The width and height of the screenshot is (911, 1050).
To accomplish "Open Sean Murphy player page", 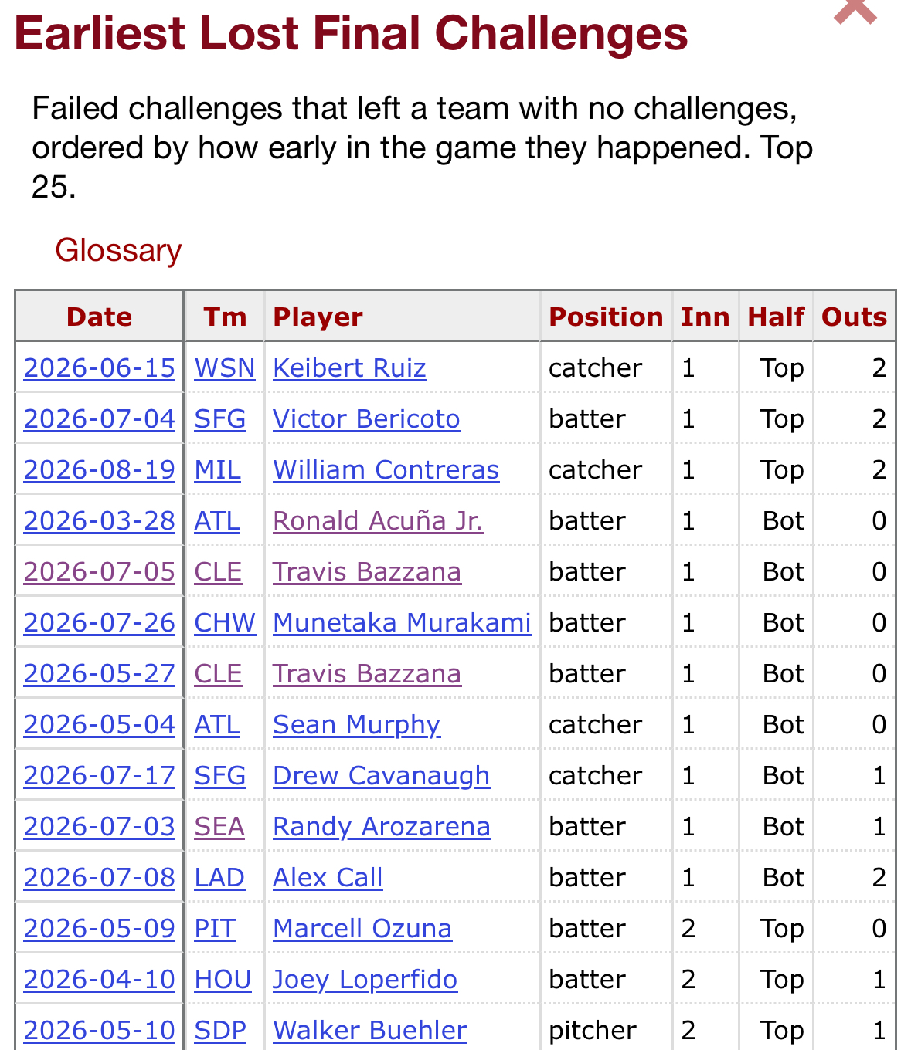I will click(356, 725).
